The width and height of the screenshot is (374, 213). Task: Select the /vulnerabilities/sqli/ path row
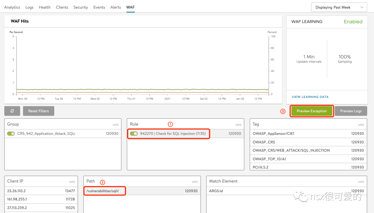click(142, 191)
